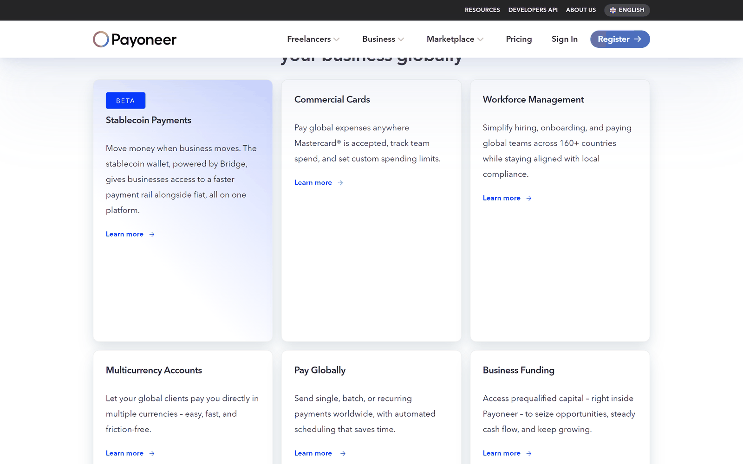Click the Pay Globally heading

tap(320, 370)
